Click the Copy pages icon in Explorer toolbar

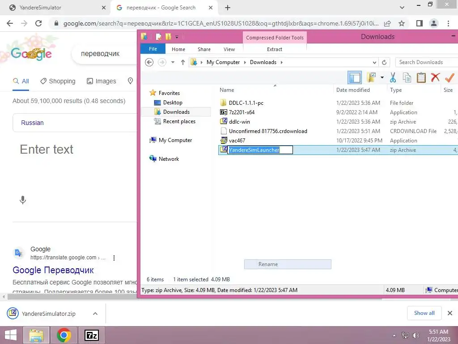407,77
